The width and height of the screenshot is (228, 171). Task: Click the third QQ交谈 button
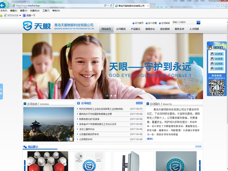(x=217, y=64)
